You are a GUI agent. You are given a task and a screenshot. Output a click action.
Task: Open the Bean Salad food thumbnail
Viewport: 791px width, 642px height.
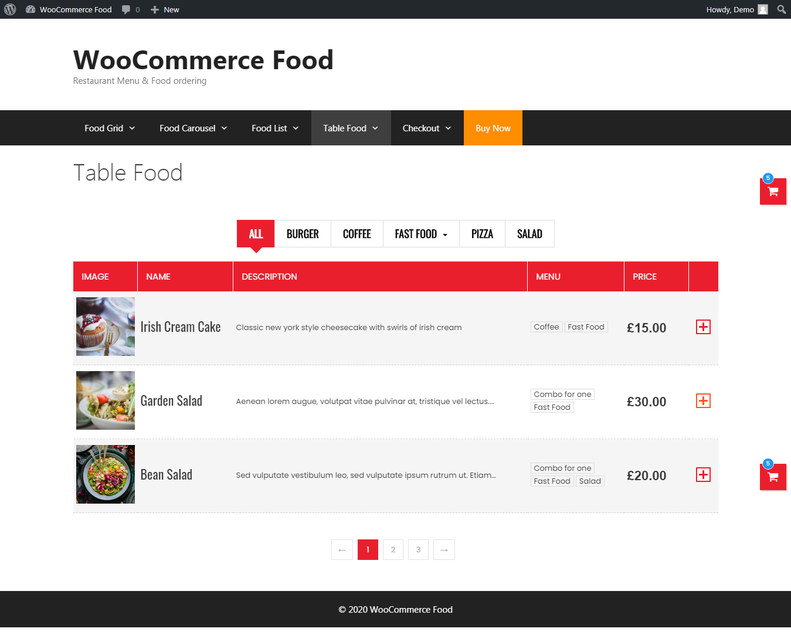pos(105,474)
